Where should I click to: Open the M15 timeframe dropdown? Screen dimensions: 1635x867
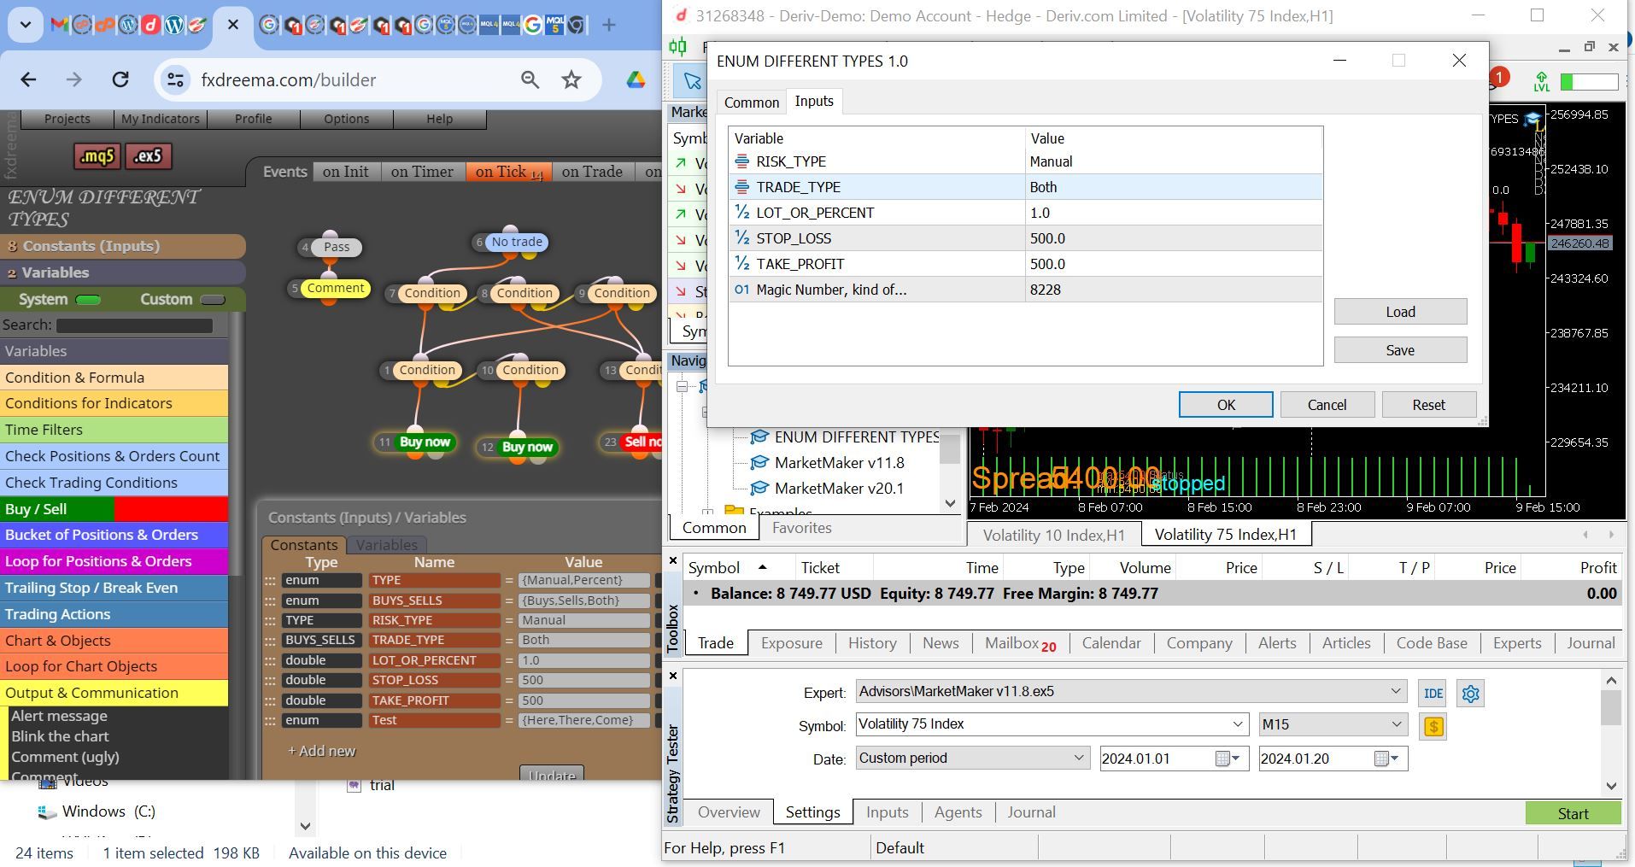[1333, 724]
